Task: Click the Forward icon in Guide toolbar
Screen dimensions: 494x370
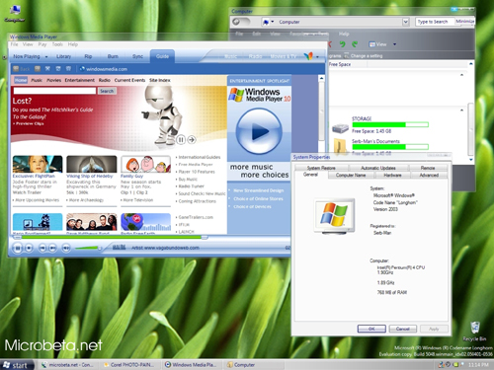Action: [38, 69]
